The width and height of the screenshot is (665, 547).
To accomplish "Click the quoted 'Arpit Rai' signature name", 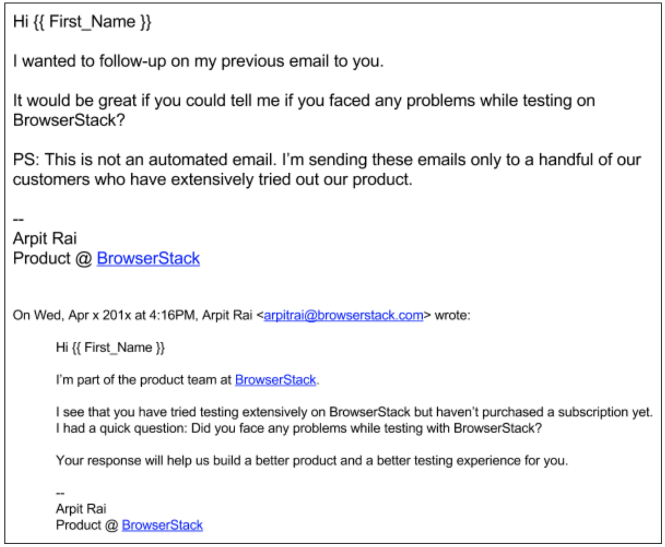I will coord(81,508).
